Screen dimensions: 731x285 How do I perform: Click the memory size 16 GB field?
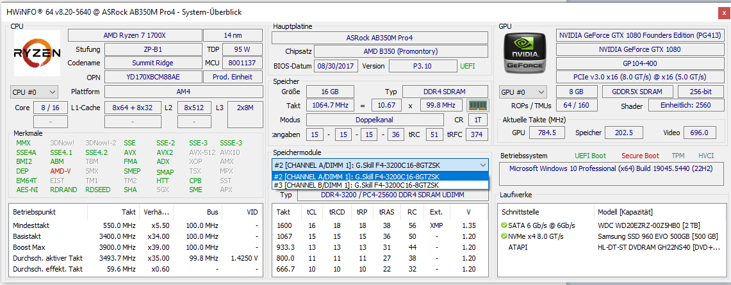329,92
